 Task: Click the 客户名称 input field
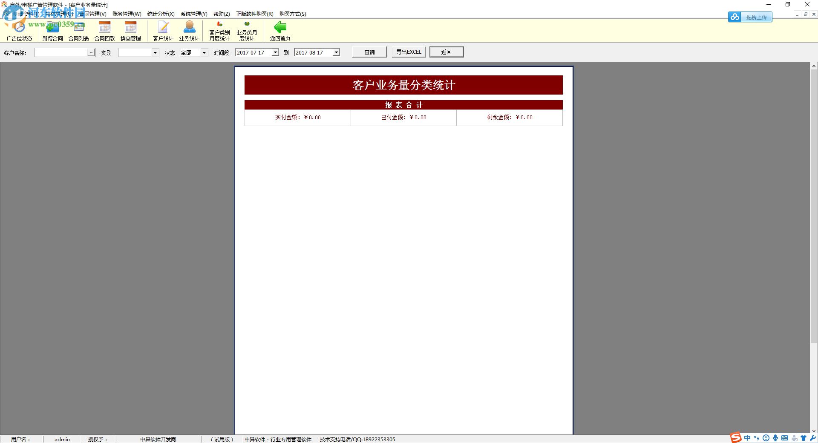(61, 52)
